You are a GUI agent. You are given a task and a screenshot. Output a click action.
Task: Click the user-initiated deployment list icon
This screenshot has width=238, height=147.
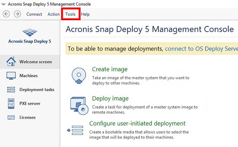[75, 130]
